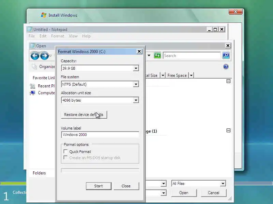
Task: Click the disabled MS-DOS startup disk checkbox
Action: coord(66,157)
